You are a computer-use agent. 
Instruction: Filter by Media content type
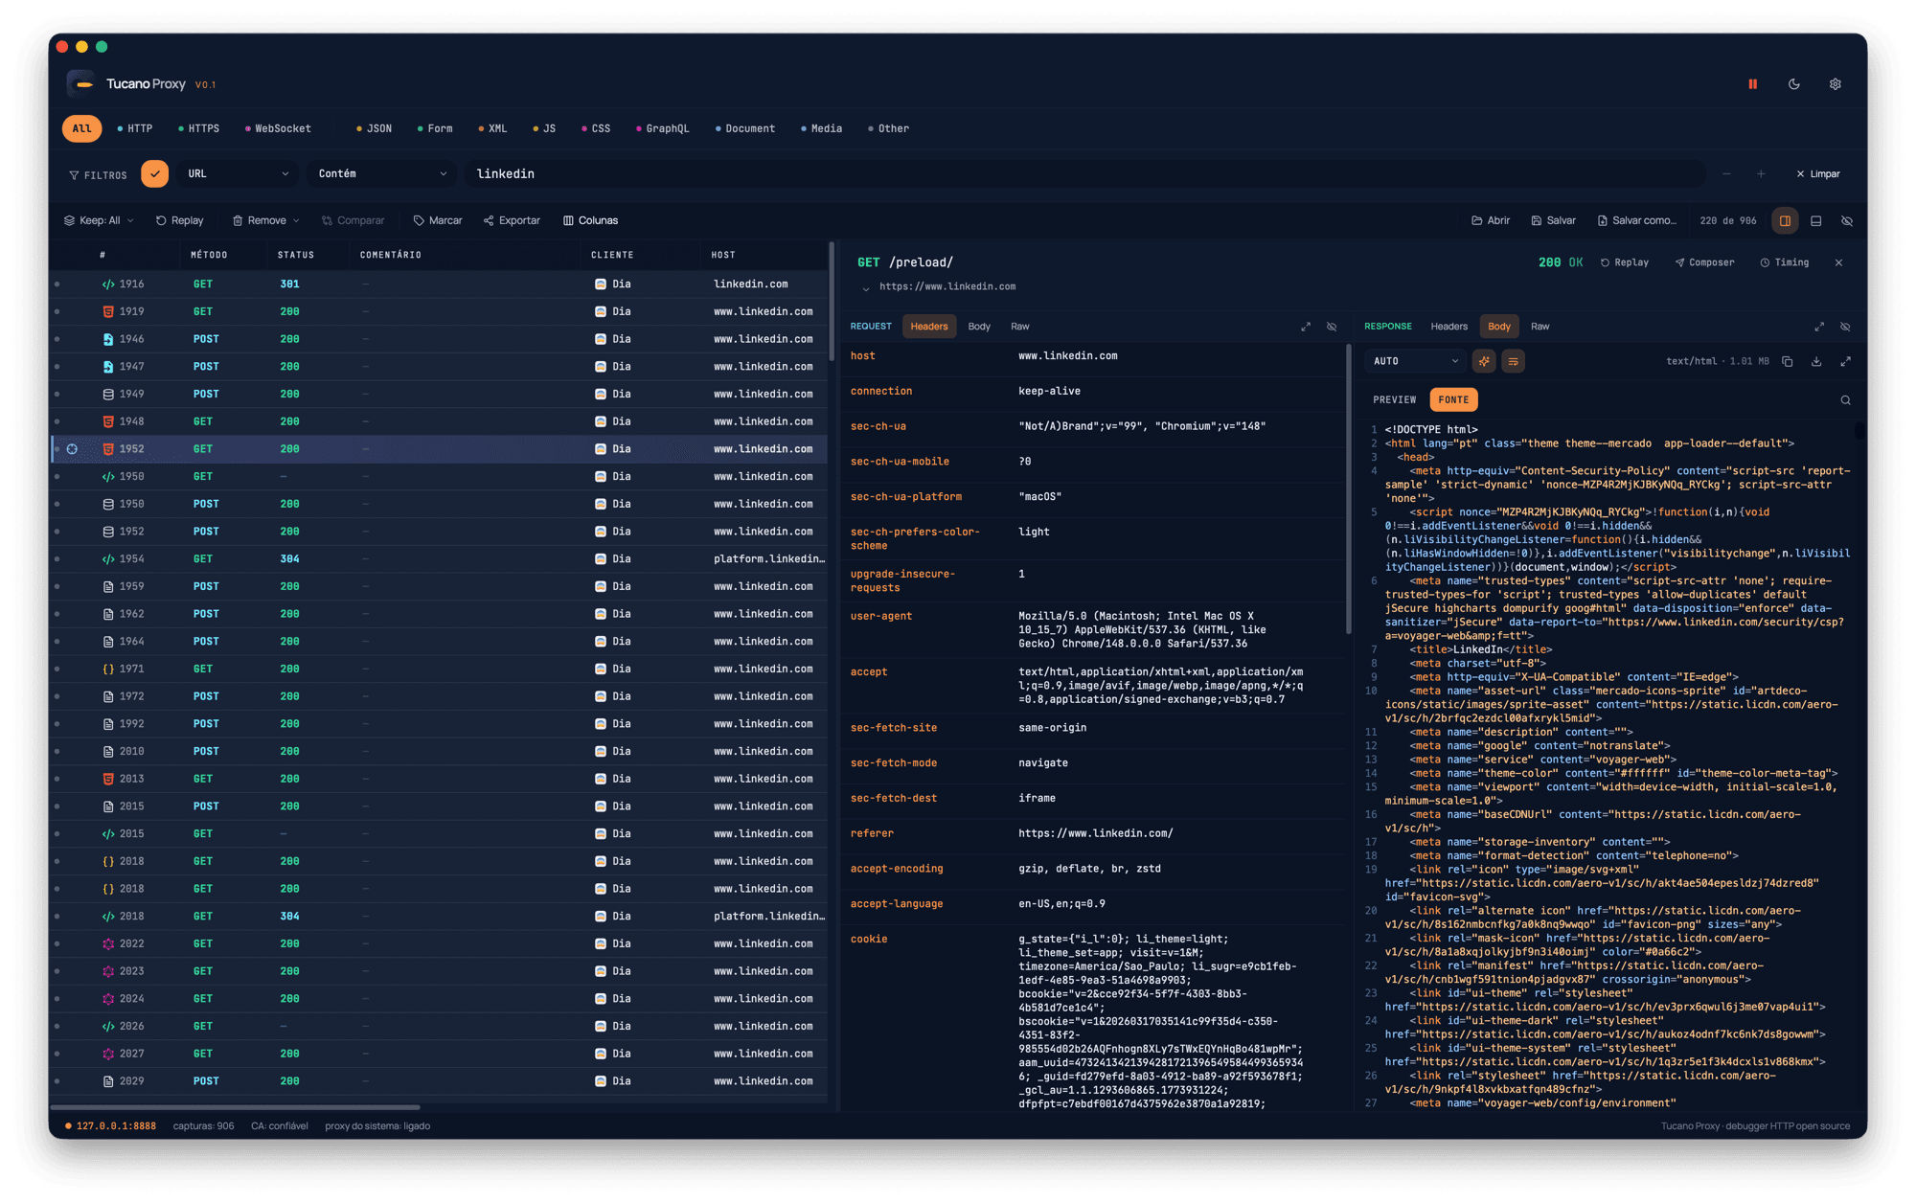pyautogui.click(x=821, y=128)
